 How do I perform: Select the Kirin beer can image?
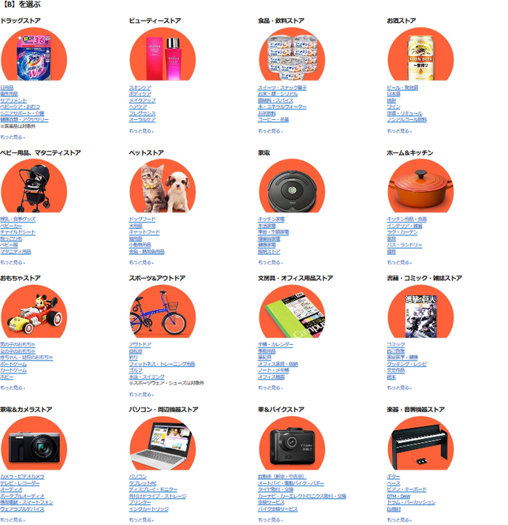[420, 54]
